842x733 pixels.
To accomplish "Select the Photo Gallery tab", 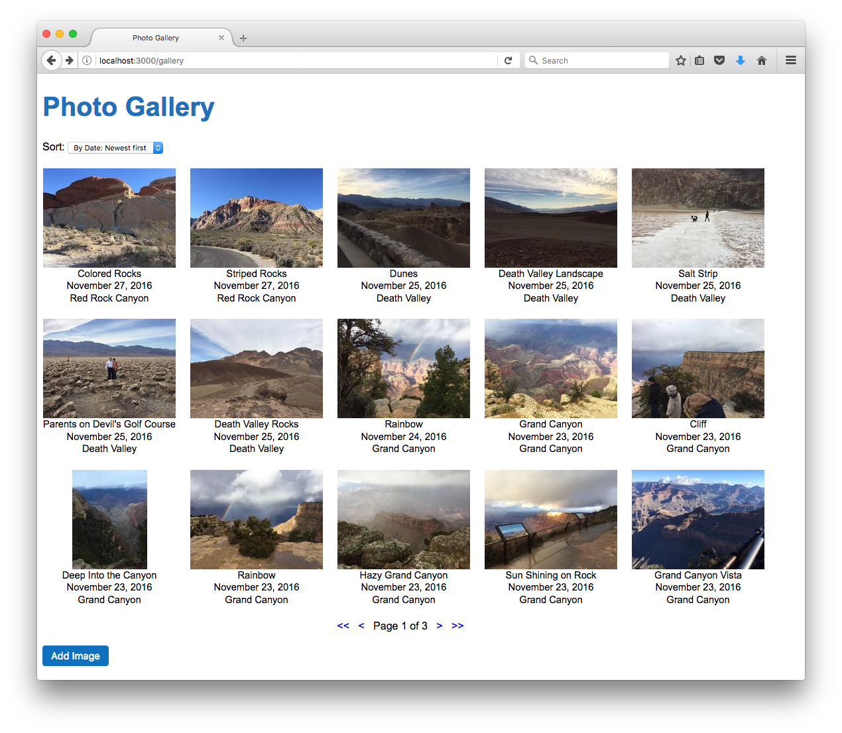I will click(x=161, y=38).
